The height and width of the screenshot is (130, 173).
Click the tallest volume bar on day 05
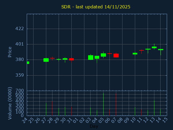tap(103, 105)
